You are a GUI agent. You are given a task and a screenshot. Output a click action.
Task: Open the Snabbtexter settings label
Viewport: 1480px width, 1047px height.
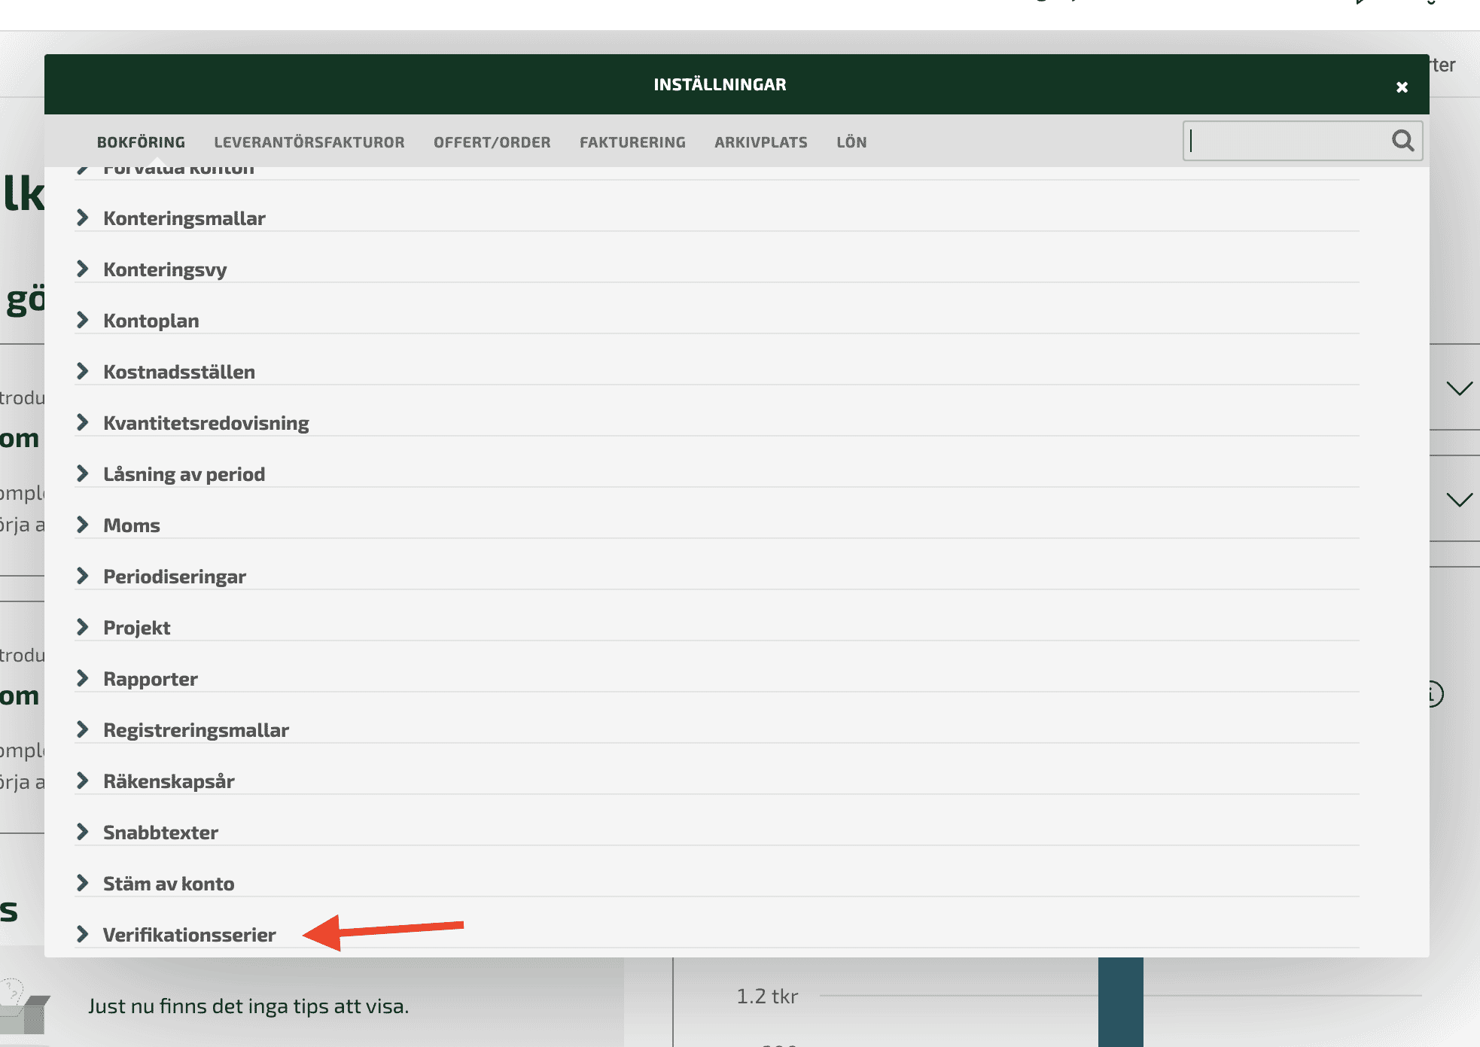tap(161, 832)
